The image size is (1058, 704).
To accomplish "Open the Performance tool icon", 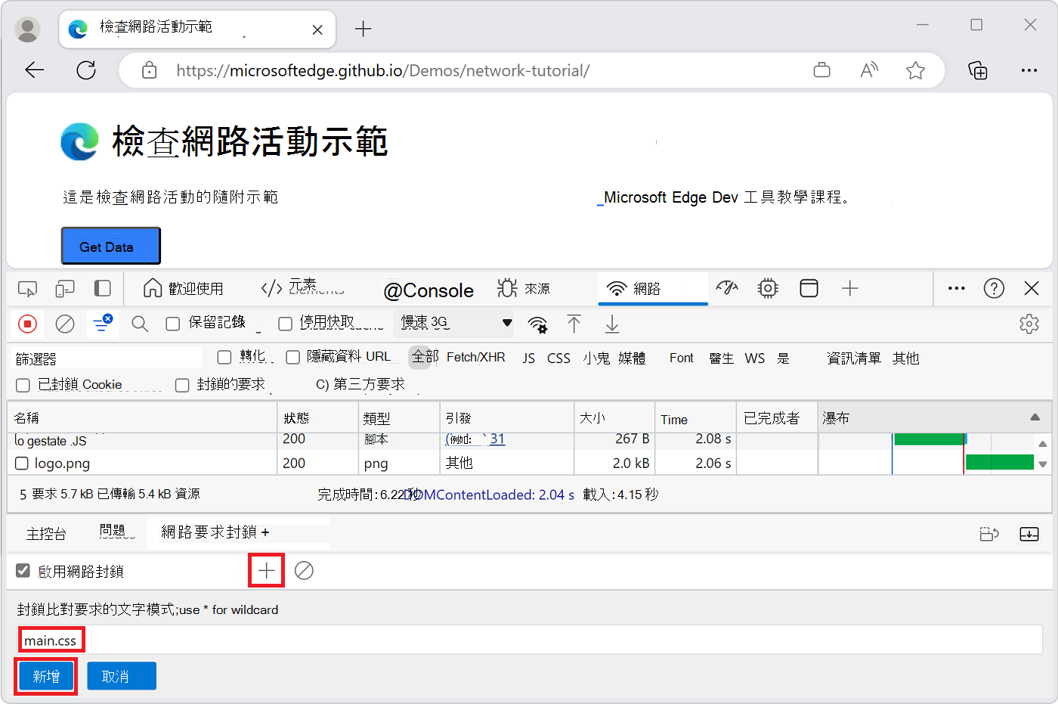I will (x=727, y=288).
